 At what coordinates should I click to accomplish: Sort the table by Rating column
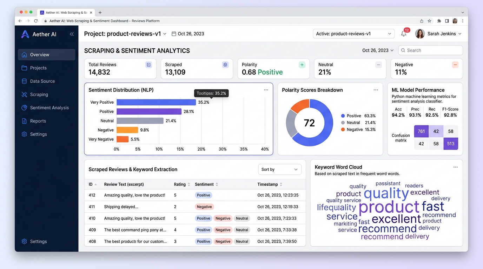coord(182,184)
